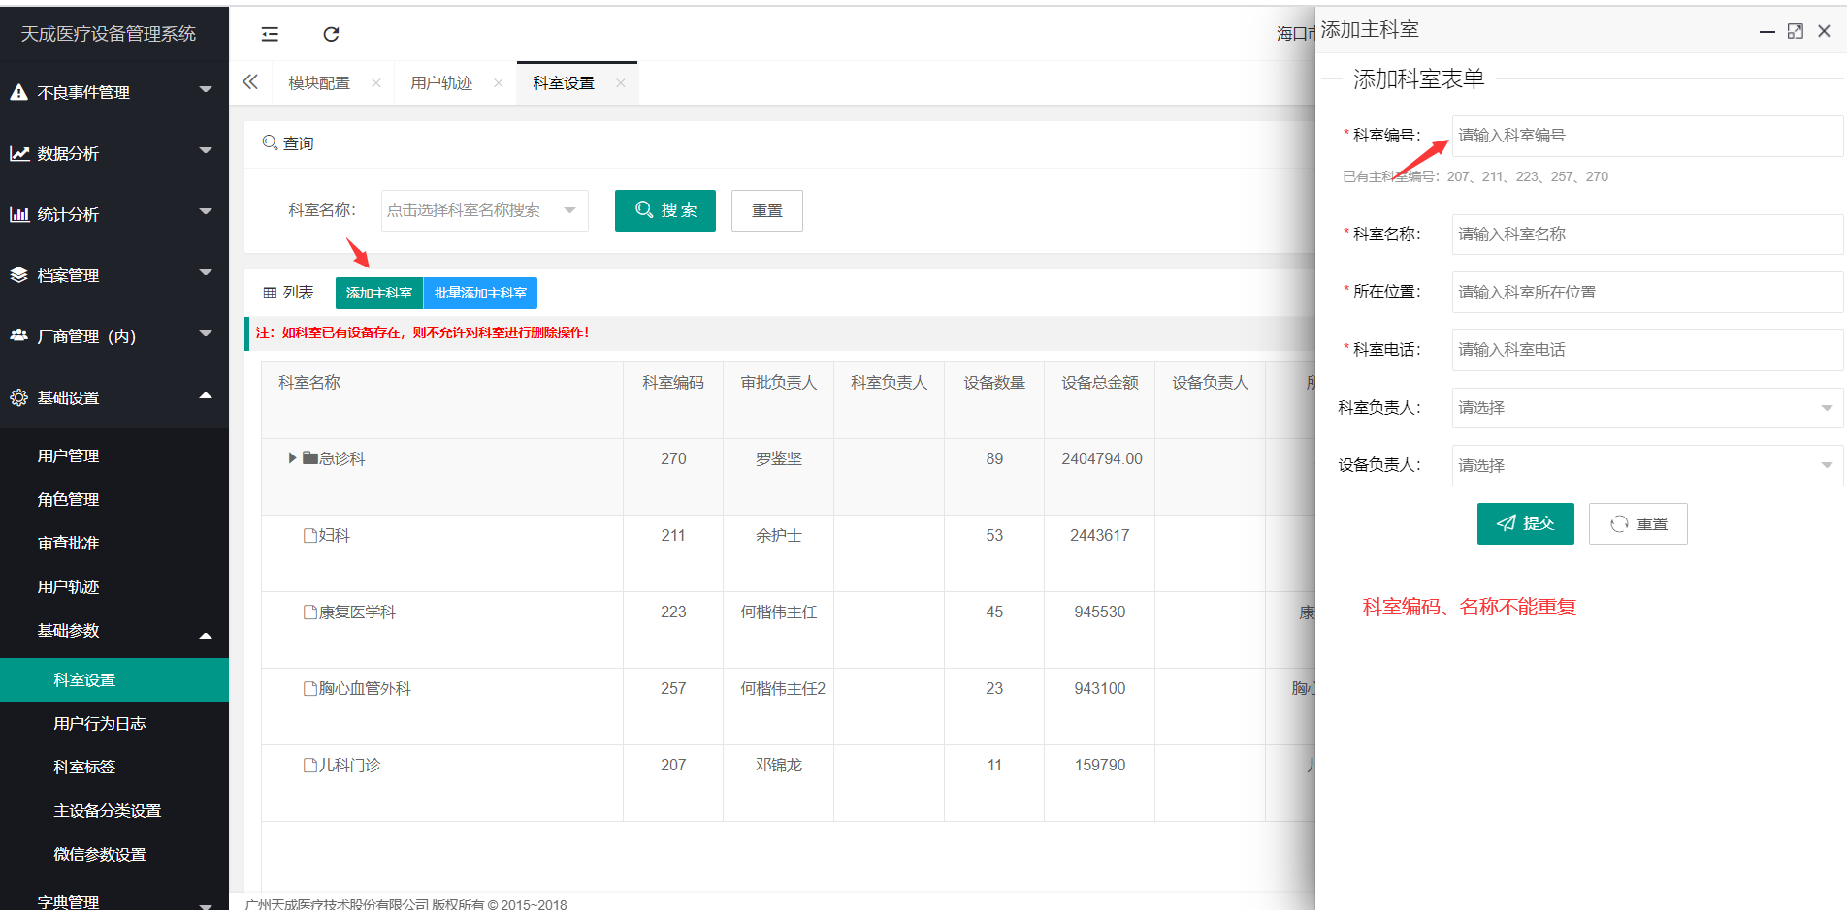This screenshot has height=910, width=1847.
Task: Focus the 科室名称 input in dialog
Action: click(x=1647, y=235)
